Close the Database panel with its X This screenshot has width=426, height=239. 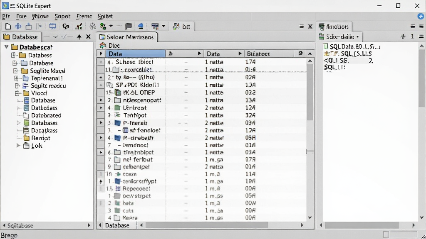coord(88,37)
